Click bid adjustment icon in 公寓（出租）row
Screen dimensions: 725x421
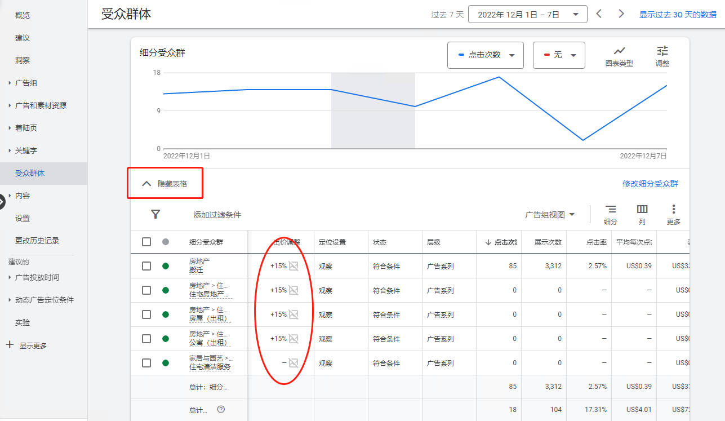293,339
